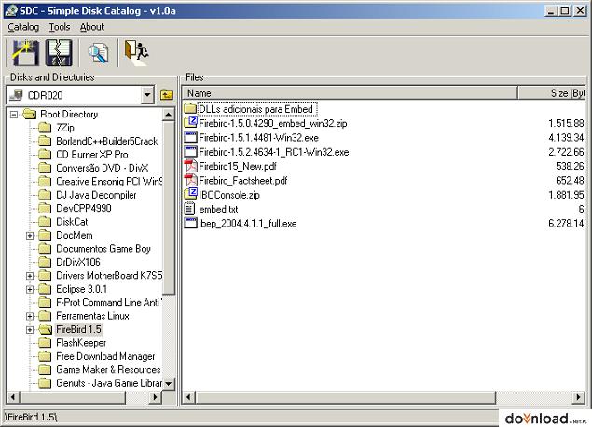Select the file name embed.txt
The width and height of the screenshot is (592, 427).
(x=218, y=209)
